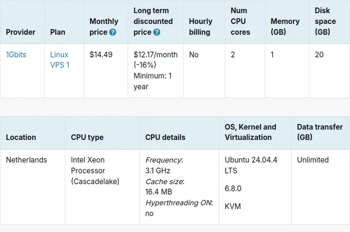Click the $12.17/month discounted price text
Screen dimensions: 350x232
(x=155, y=54)
